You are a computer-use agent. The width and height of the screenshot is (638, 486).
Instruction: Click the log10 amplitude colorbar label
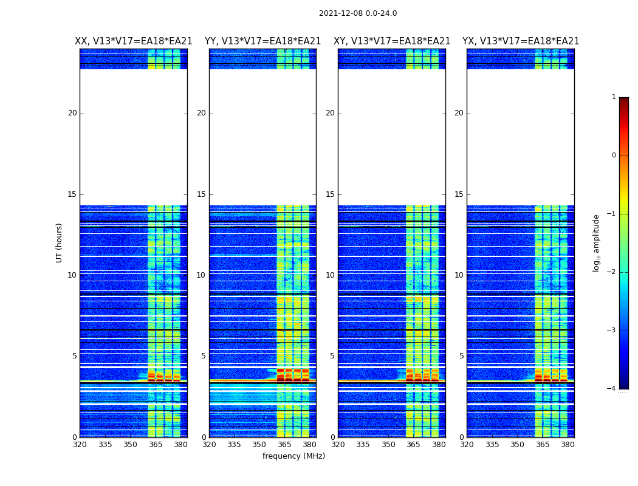pyautogui.click(x=597, y=242)
